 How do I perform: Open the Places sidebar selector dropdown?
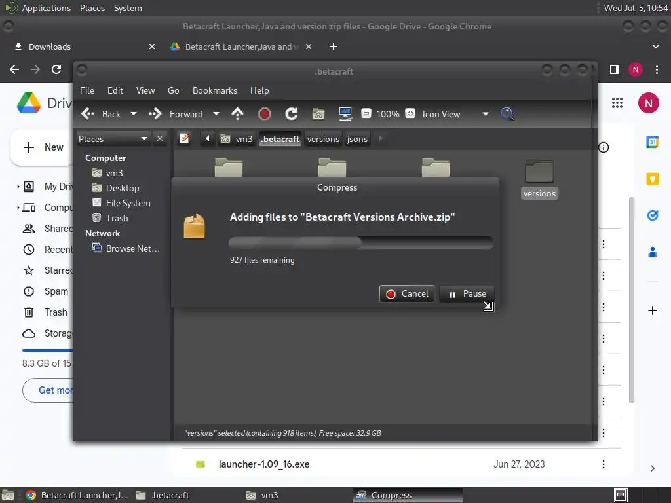[x=113, y=139]
